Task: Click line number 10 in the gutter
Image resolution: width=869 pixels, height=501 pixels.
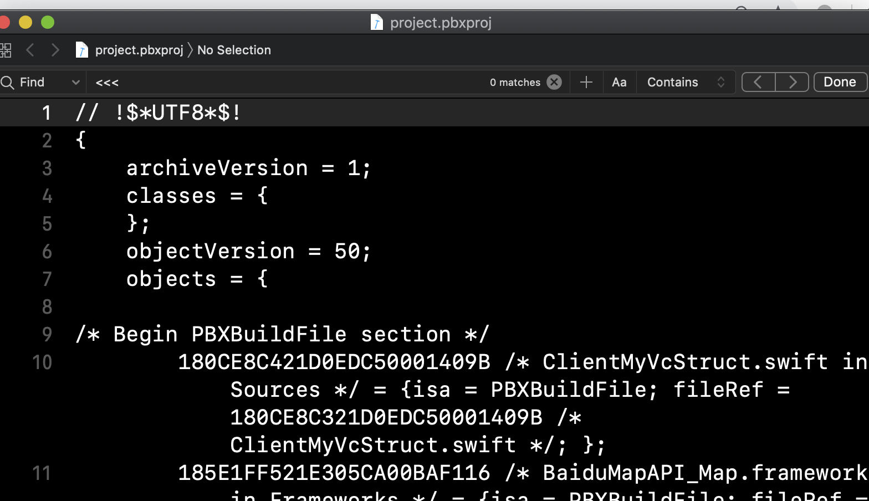Action: [42, 362]
